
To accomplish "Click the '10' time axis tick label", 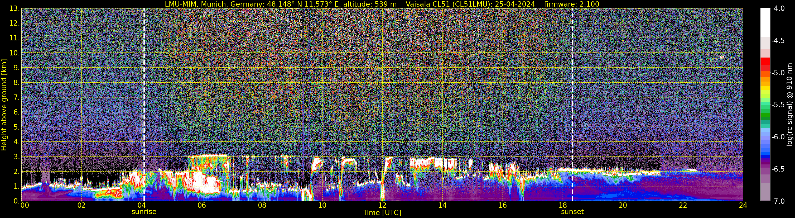I will [x=322, y=206].
